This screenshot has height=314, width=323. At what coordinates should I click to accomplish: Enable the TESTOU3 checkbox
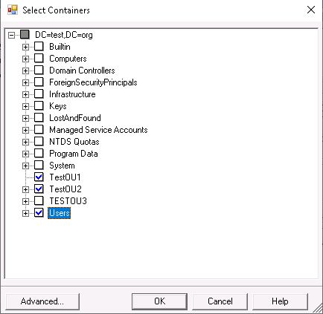tap(39, 201)
